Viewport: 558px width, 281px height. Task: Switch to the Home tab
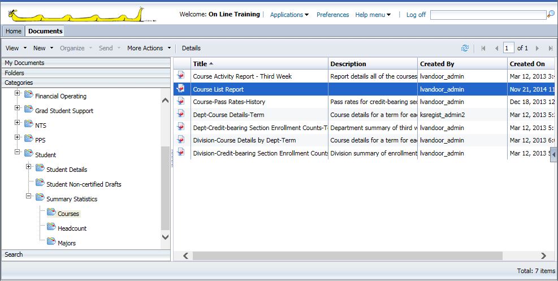(14, 31)
